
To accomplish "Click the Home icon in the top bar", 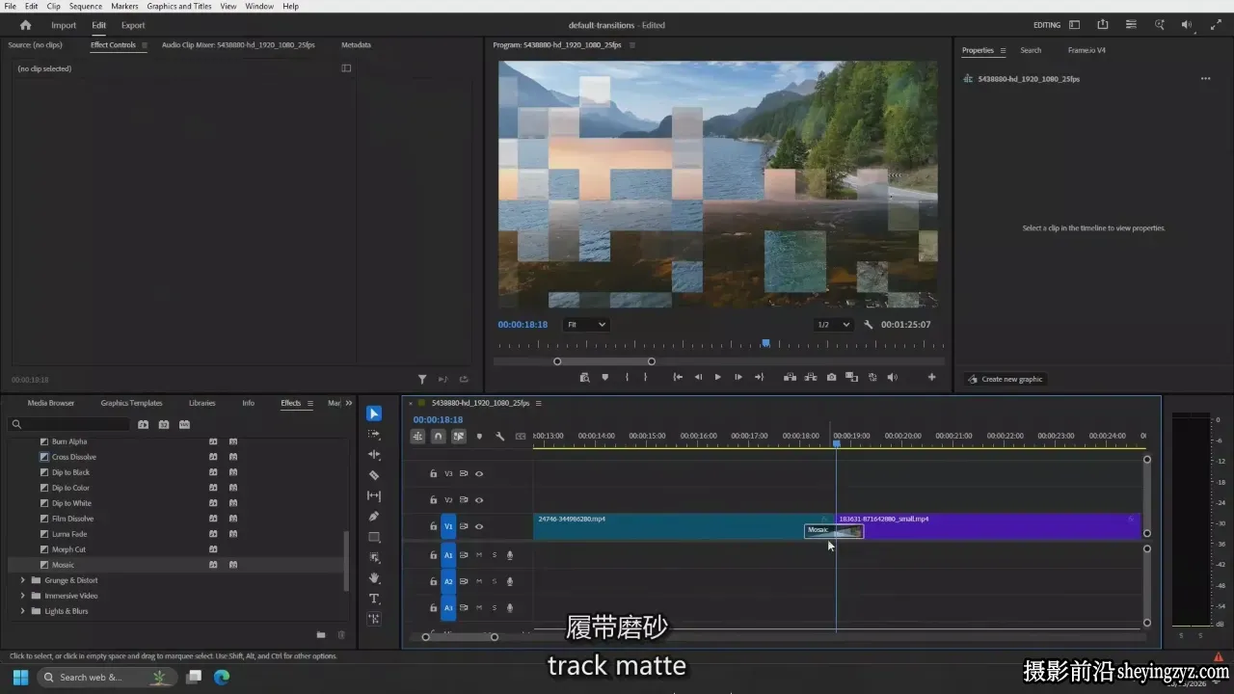I will coord(25,25).
